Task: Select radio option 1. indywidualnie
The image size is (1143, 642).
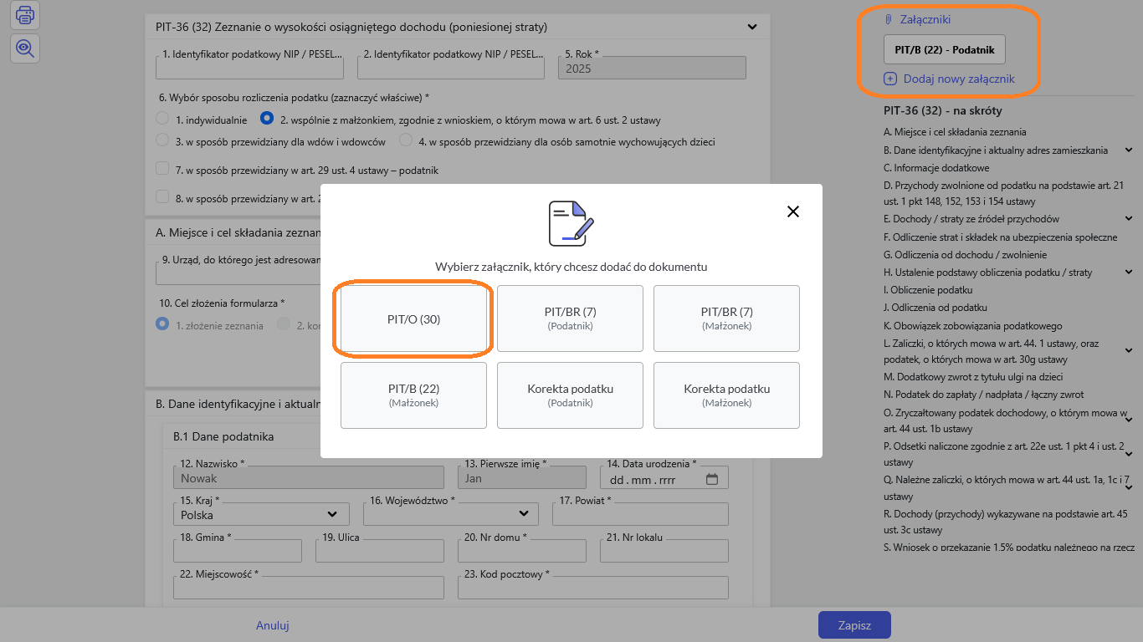Action: pos(163,120)
